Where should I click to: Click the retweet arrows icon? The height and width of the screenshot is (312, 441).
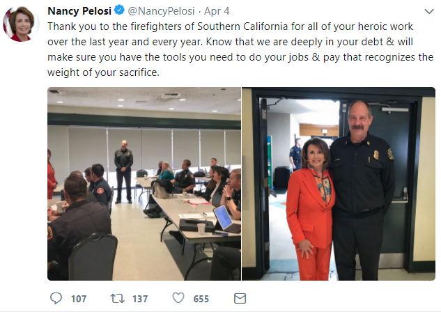[x=117, y=298]
